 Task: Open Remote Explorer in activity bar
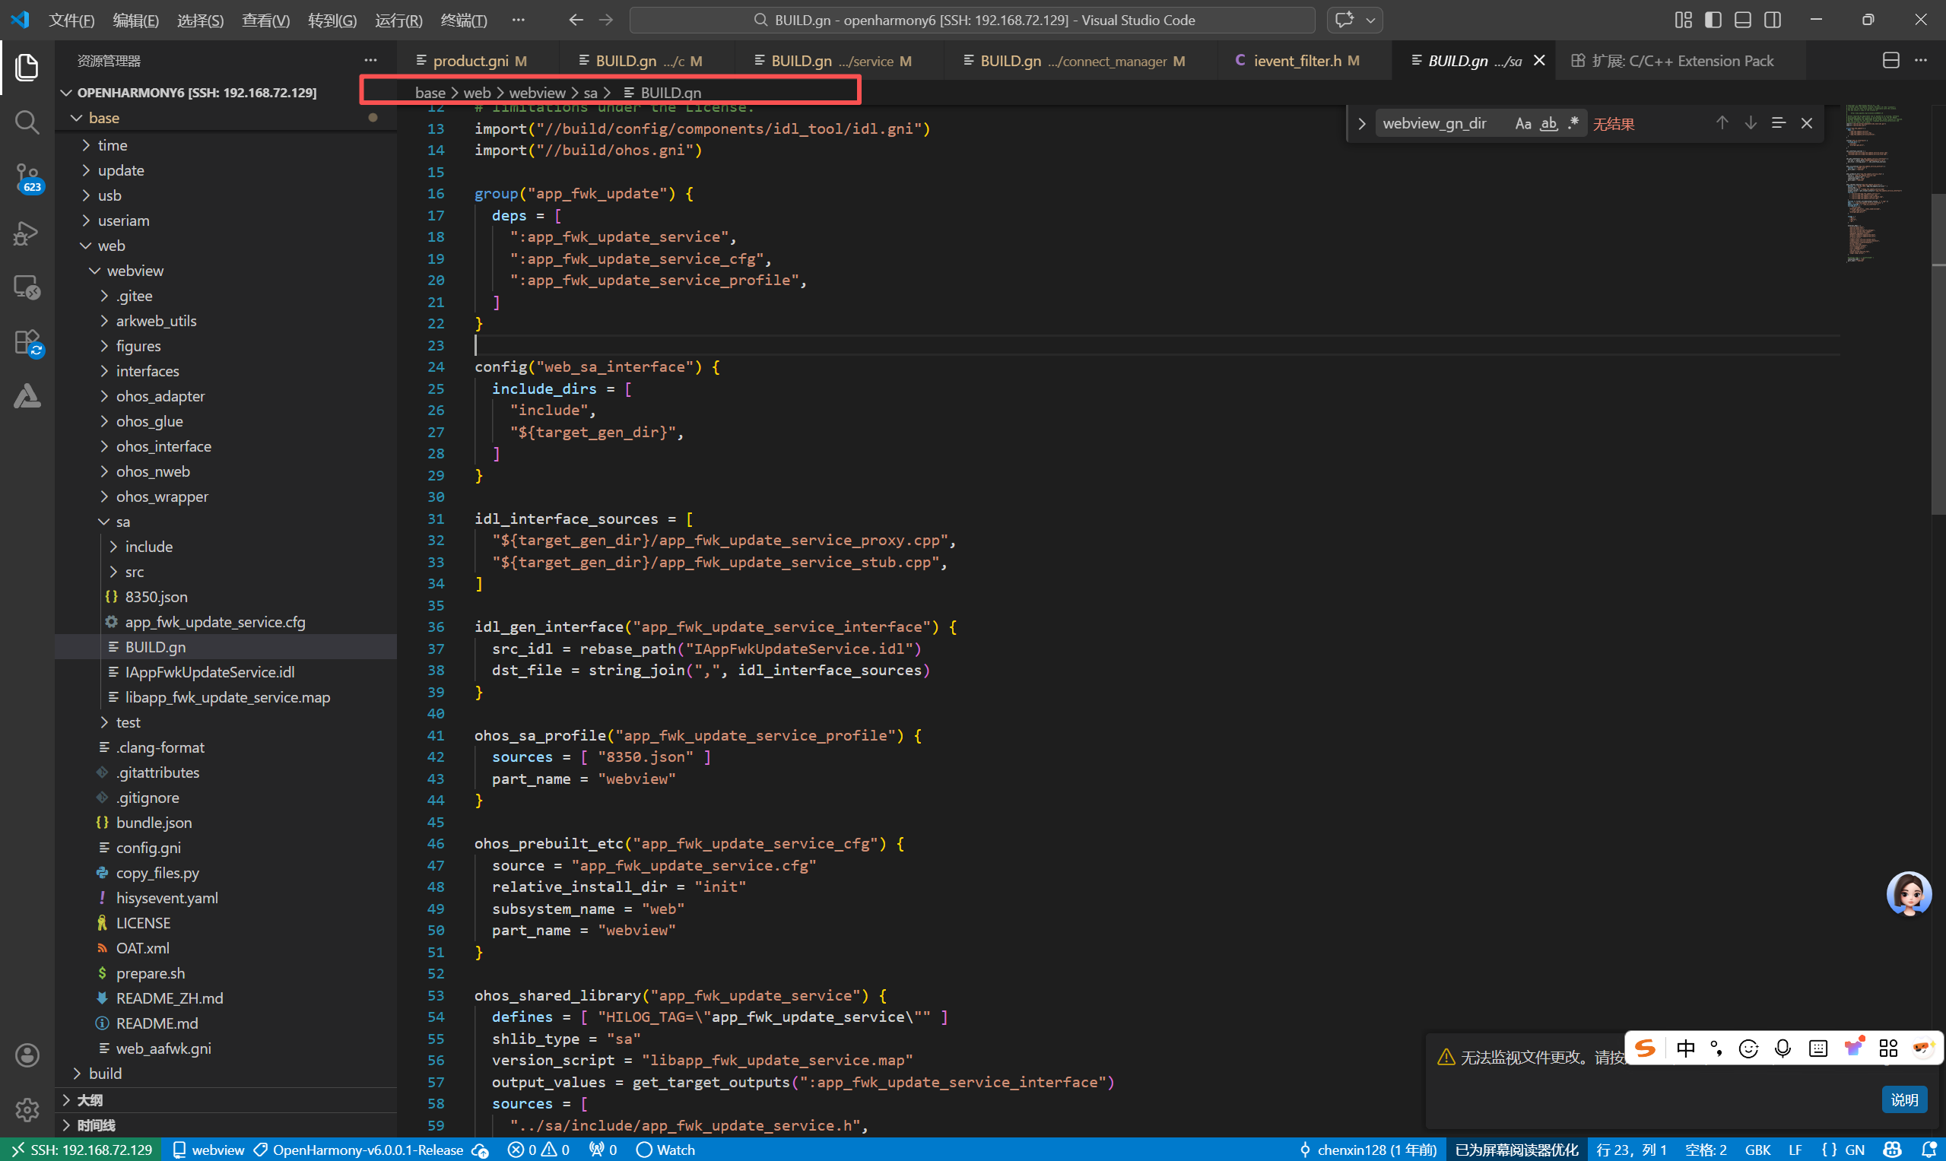[x=27, y=288]
